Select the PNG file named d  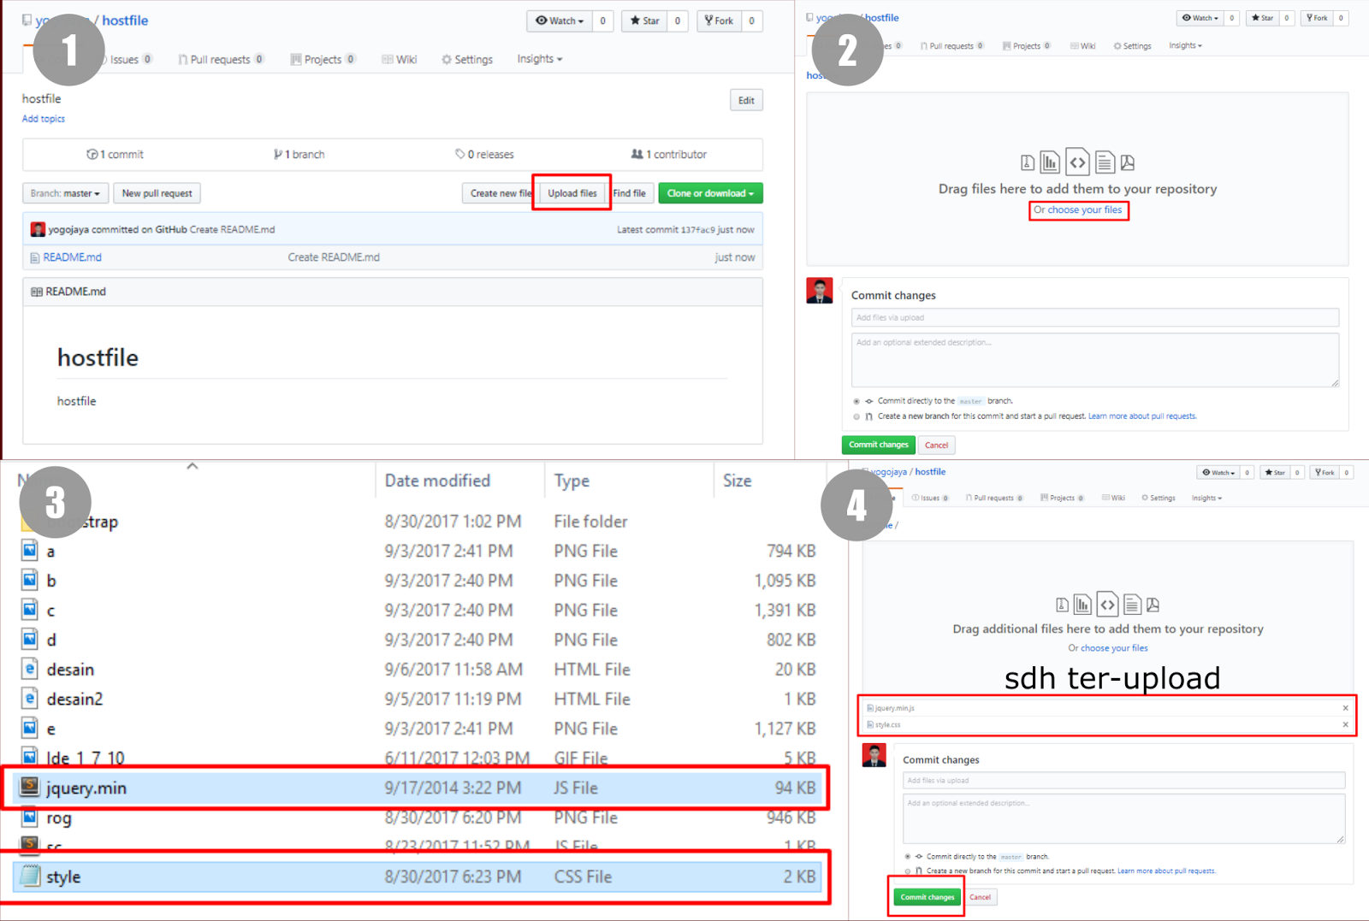pos(418,640)
